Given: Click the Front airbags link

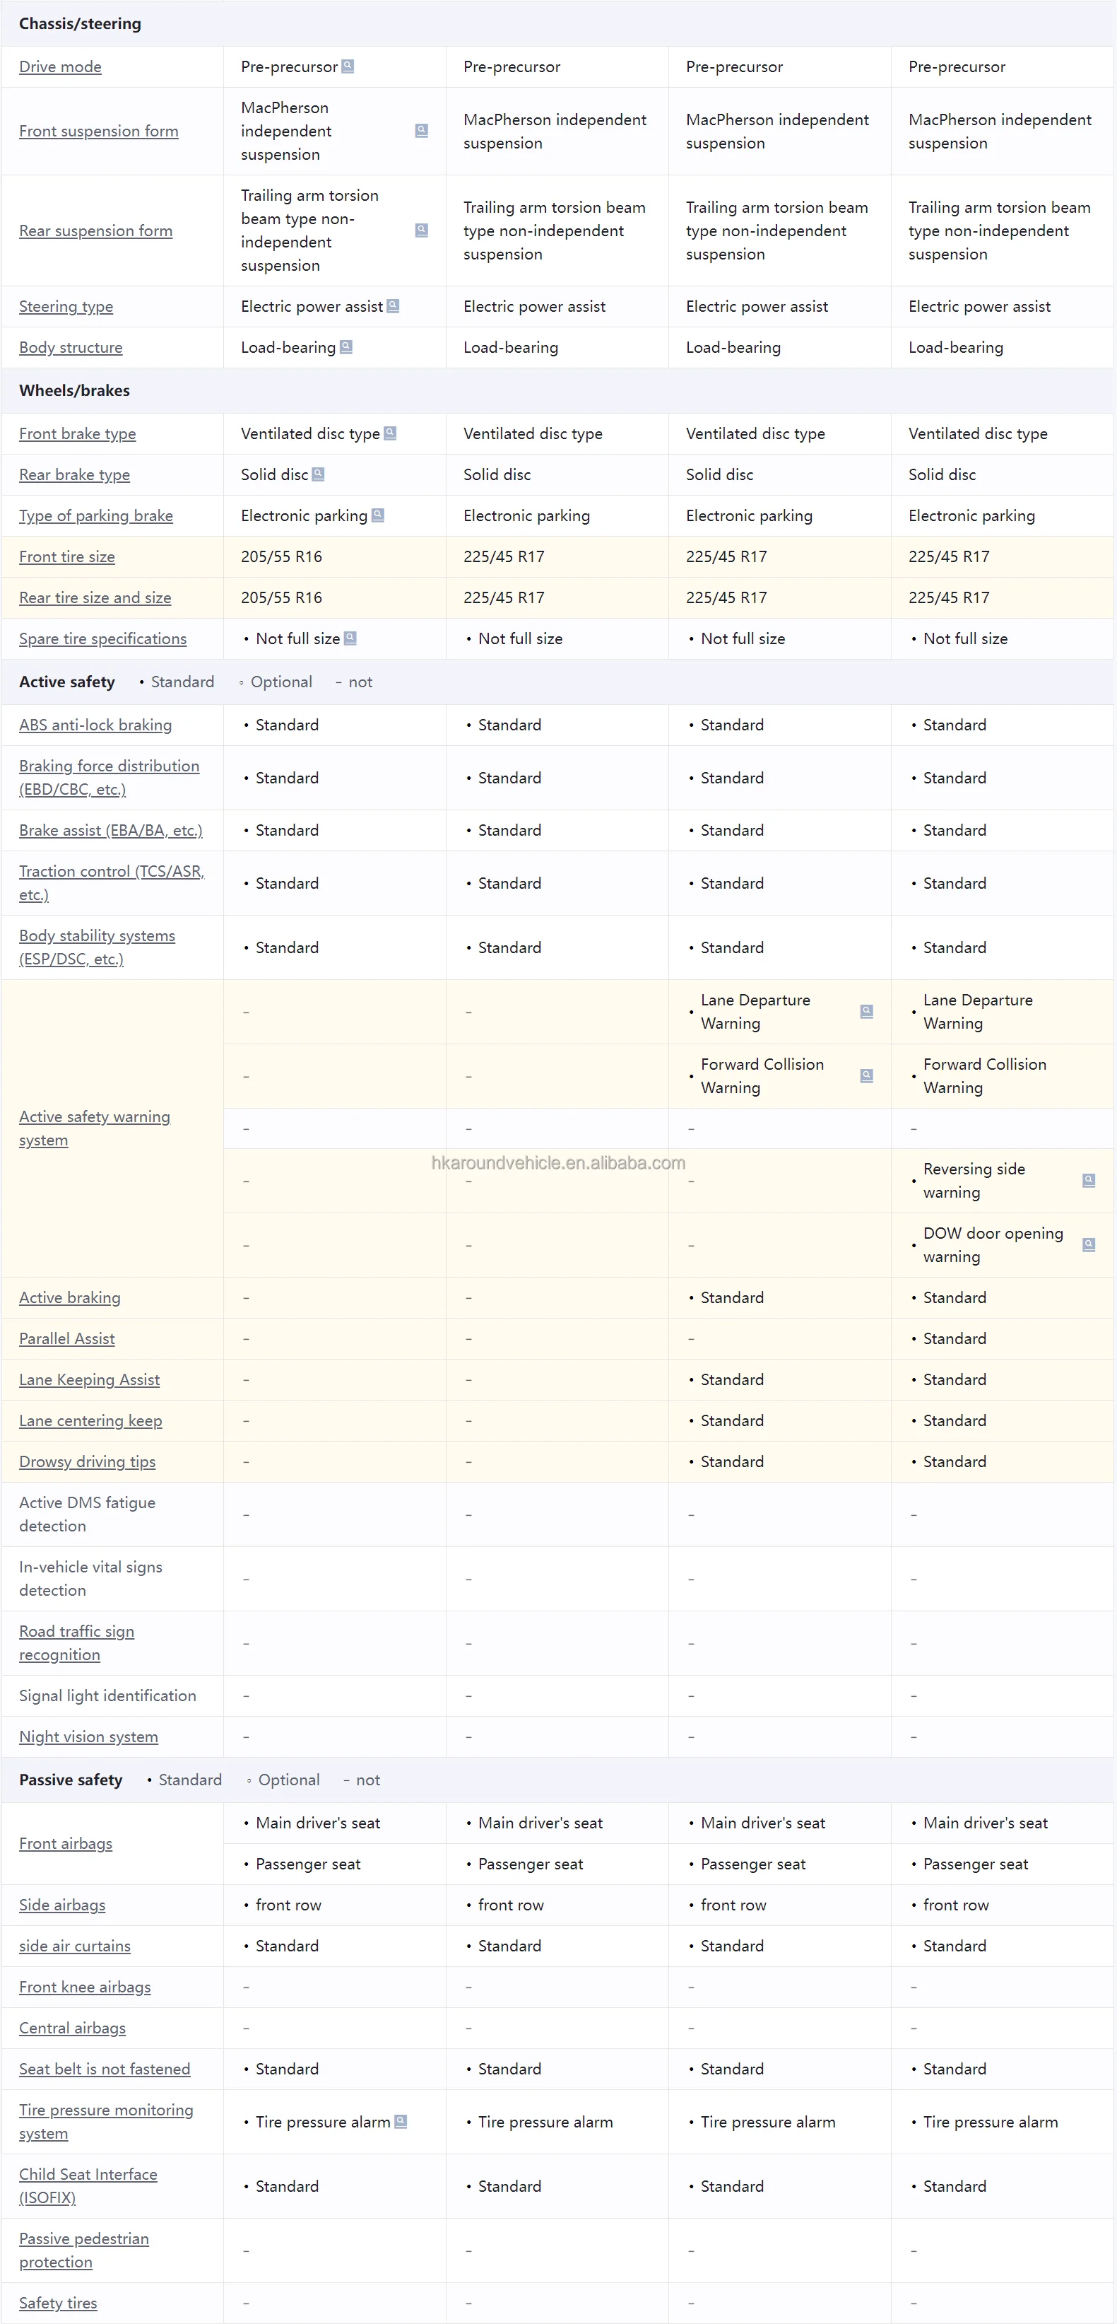Looking at the screenshot, I should point(66,1843).
